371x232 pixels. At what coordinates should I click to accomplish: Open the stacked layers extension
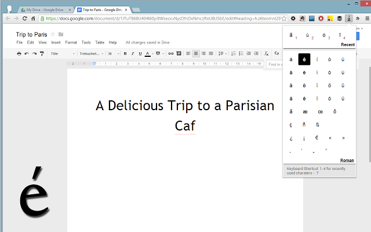[340, 19]
